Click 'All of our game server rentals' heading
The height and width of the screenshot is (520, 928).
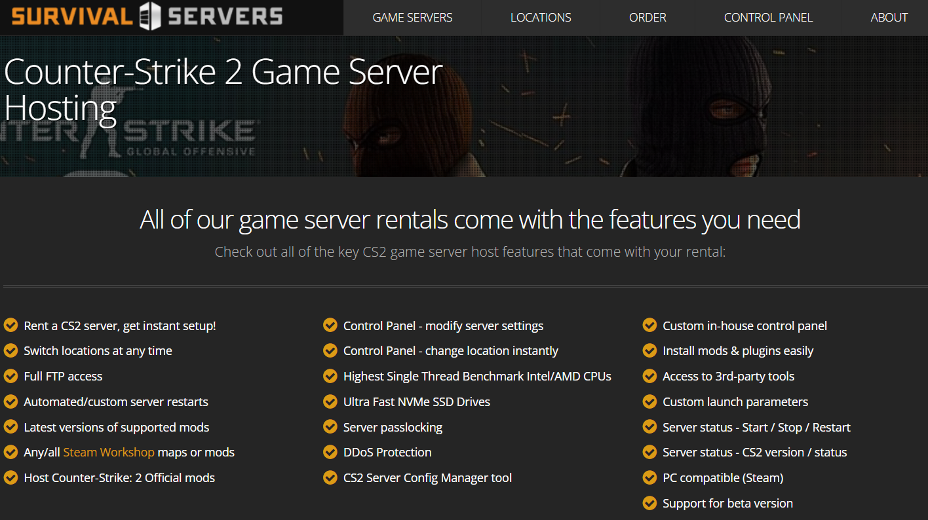click(470, 219)
